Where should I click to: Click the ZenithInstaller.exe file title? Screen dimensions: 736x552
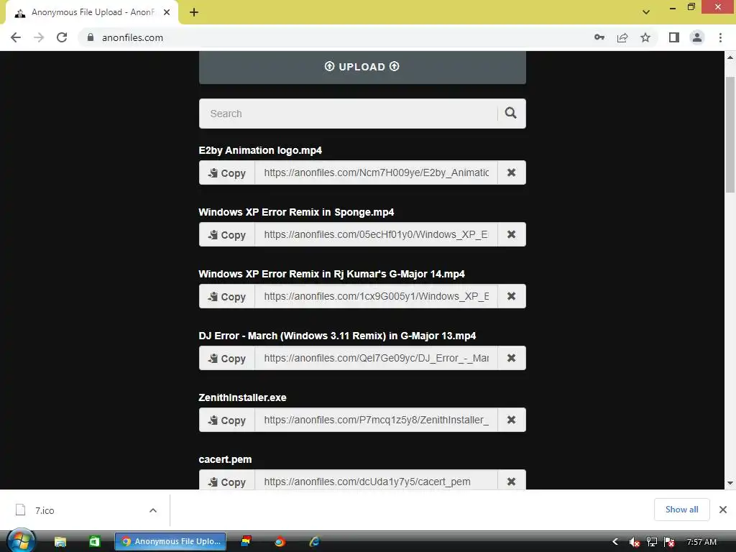coord(242,397)
